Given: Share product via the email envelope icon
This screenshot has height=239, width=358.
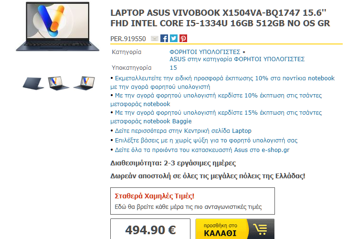Looking at the screenshot, I should click(x=155, y=38).
